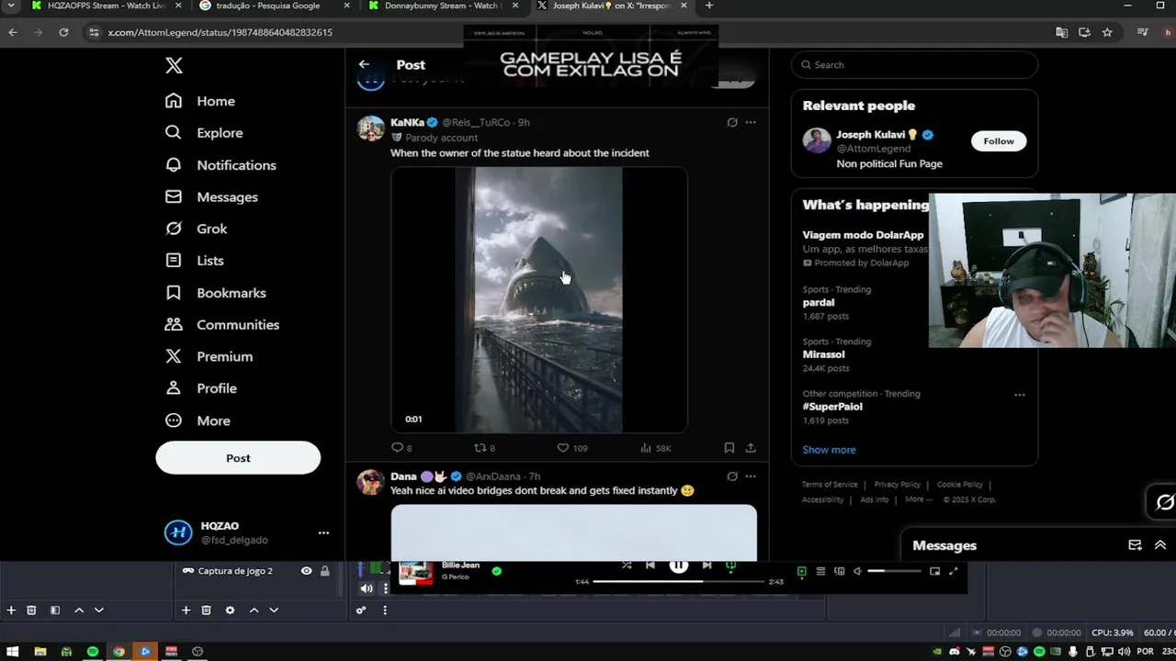Open Joseph Kulavi's avatar in Relevant people

[817, 140]
